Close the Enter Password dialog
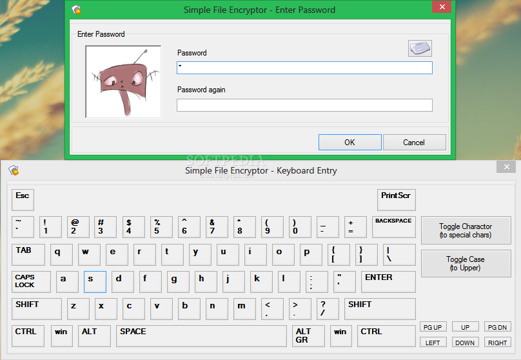This screenshot has height=360, width=521. pyautogui.click(x=442, y=6)
